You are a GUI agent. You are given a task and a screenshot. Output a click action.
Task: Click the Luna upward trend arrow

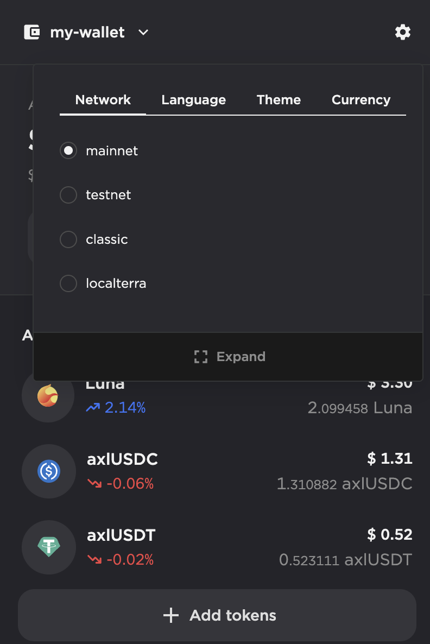click(93, 408)
